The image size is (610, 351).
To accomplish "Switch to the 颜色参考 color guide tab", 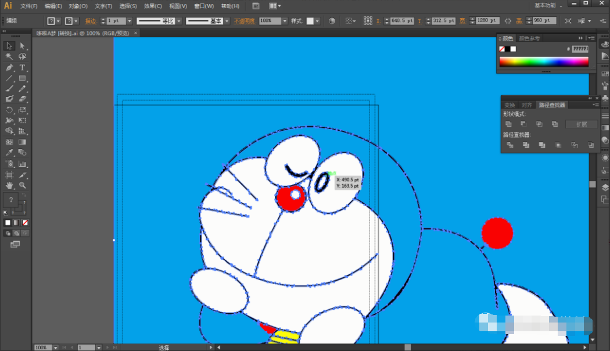I will click(529, 38).
